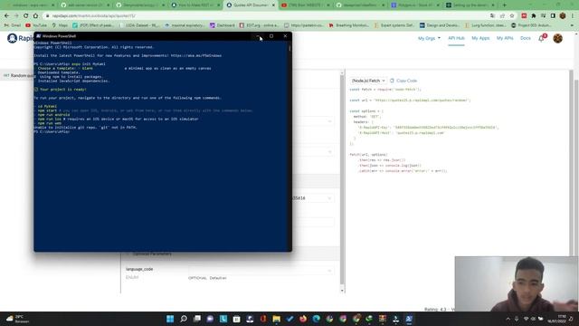Click the Copy Code button
The height and width of the screenshot is (326, 579).
403,81
